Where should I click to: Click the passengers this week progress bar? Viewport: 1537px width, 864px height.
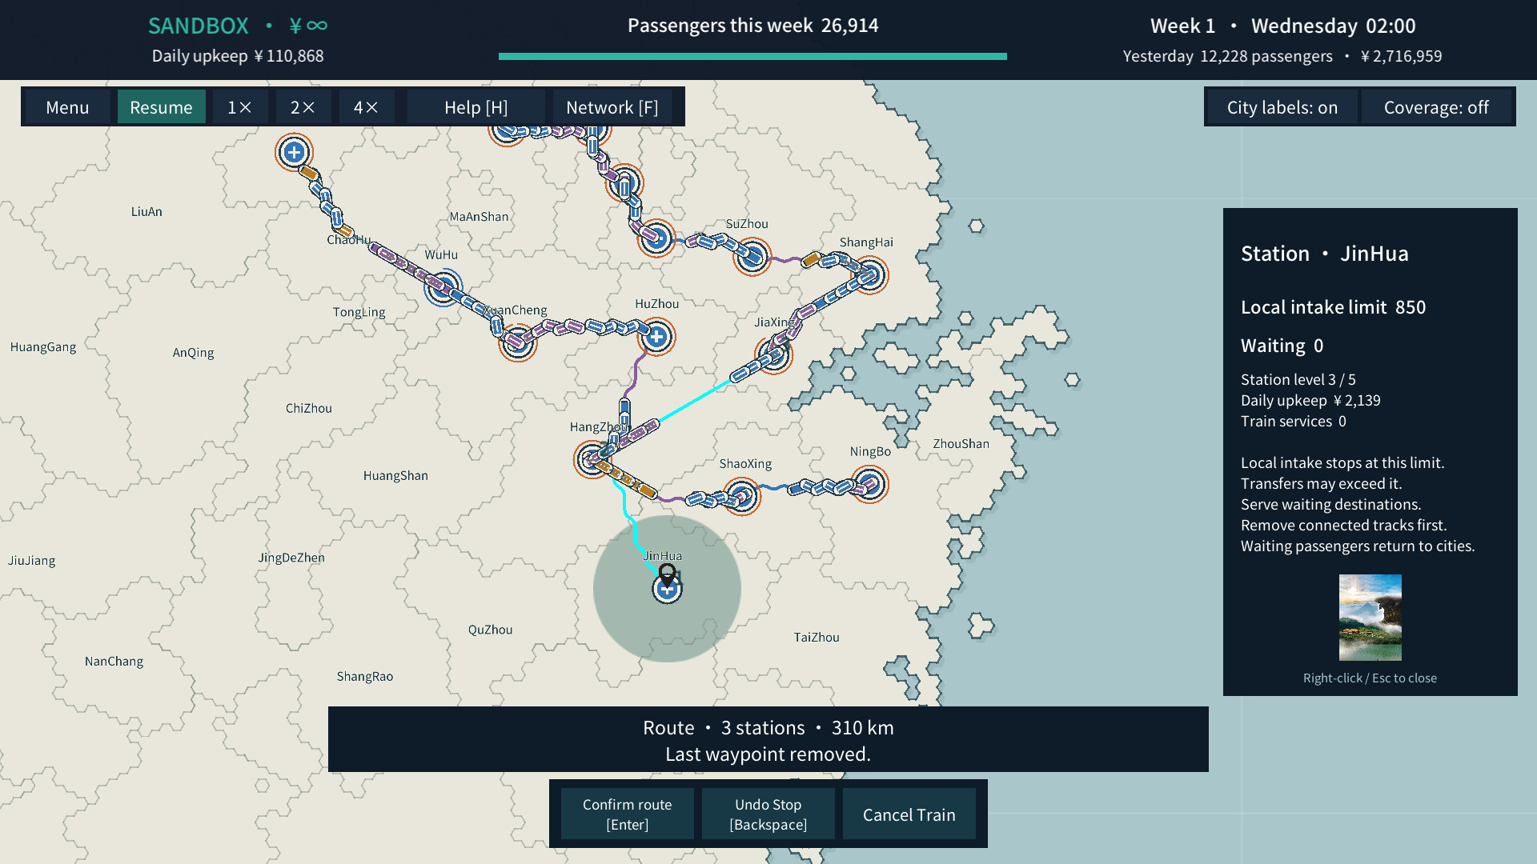[752, 56]
